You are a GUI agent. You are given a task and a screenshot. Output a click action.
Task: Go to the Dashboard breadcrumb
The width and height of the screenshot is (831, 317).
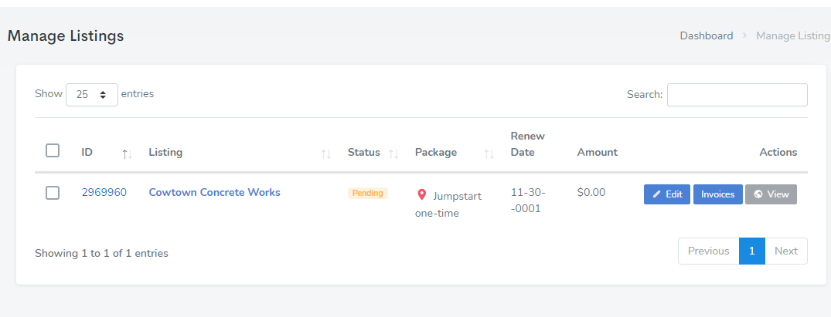click(x=706, y=35)
